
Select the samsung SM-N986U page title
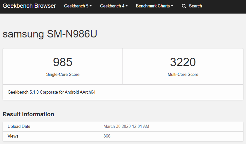coord(50,35)
